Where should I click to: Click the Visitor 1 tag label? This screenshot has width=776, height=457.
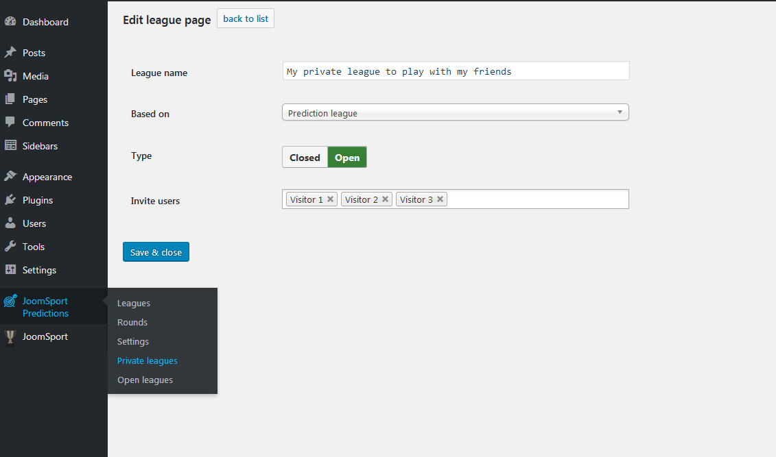tap(306, 199)
